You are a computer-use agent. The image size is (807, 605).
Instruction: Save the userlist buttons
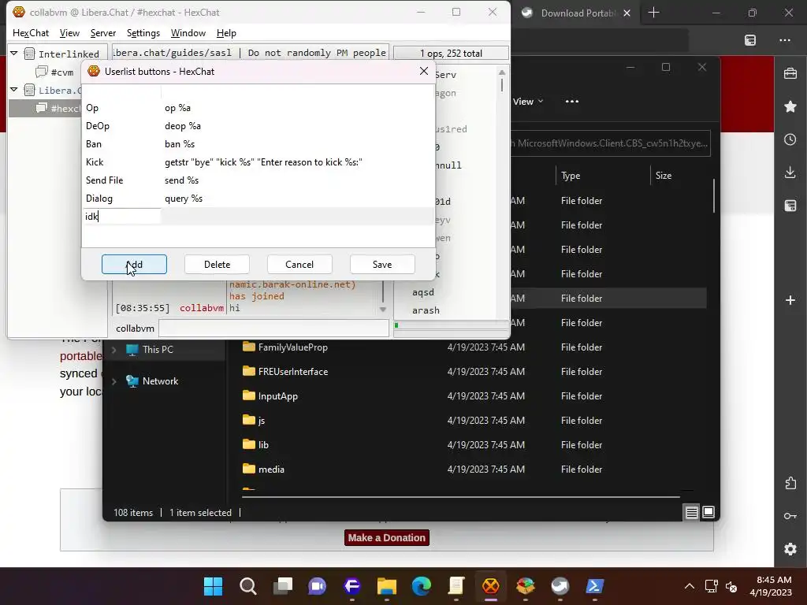(x=382, y=265)
